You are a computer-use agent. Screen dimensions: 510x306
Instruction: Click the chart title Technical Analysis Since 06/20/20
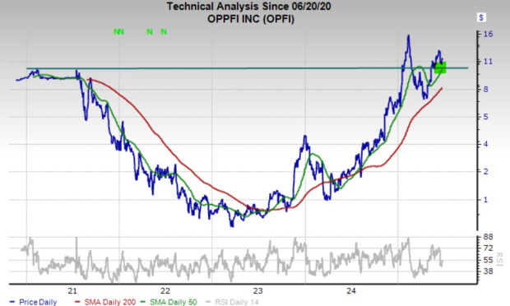click(248, 7)
